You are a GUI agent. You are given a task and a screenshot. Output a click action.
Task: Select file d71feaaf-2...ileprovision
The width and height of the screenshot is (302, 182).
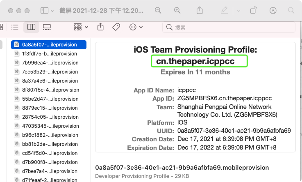click(49, 180)
